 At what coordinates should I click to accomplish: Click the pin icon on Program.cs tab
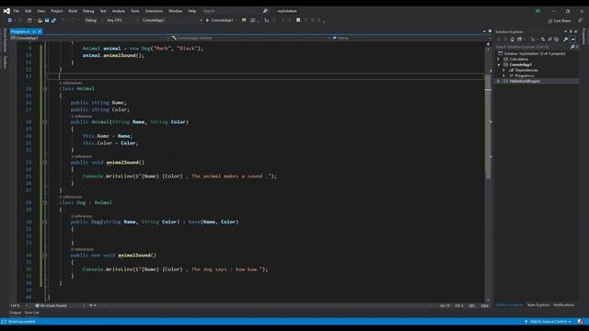click(34, 31)
